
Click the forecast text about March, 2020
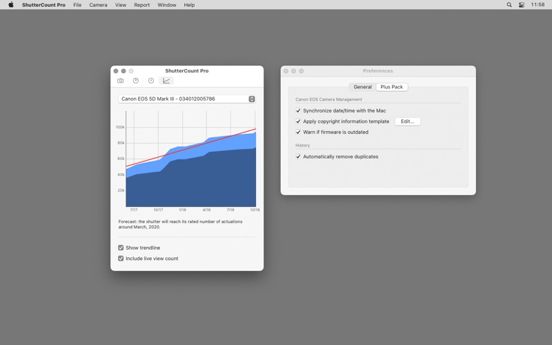[180, 224]
